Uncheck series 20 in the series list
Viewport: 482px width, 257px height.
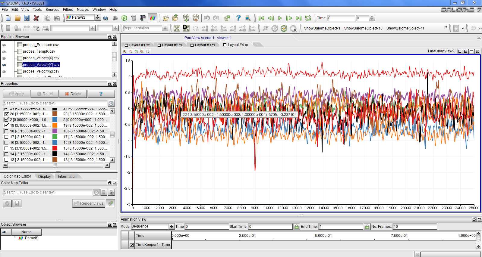[6, 114]
